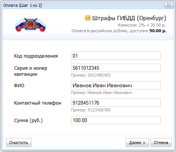Click the Серия и номер квитанции field
Viewport: 176px width, 152px height.
[116, 68]
